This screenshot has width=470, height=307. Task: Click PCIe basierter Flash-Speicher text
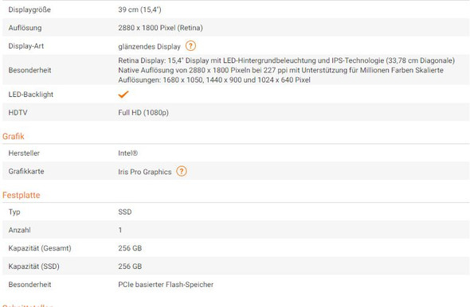click(x=166, y=284)
